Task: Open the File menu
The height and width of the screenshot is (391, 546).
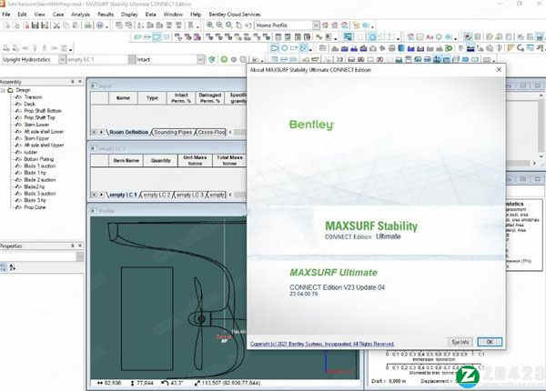Action: point(6,15)
